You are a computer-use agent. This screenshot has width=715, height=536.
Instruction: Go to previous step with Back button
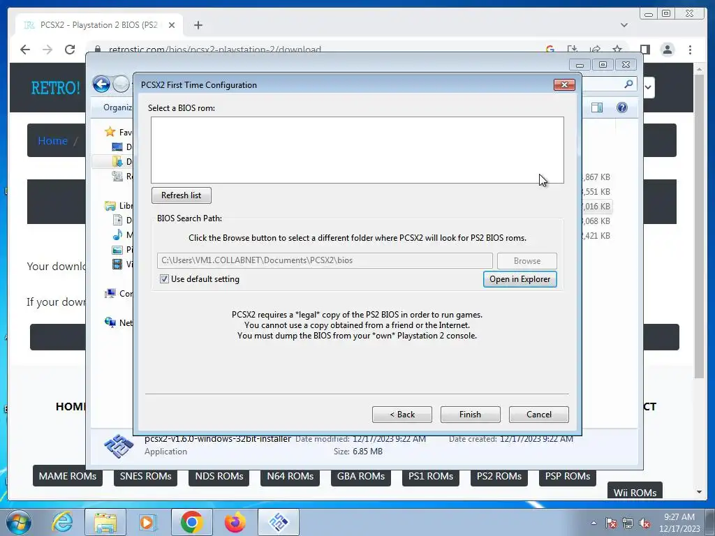[401, 415]
